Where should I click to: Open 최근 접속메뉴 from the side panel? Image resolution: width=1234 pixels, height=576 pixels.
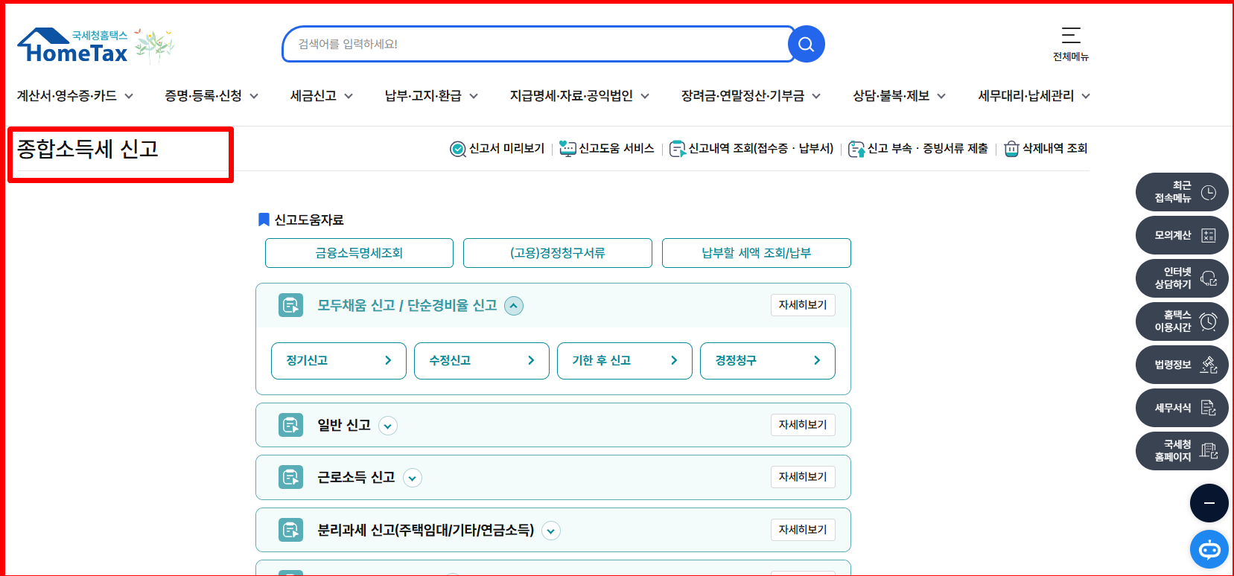[x=1182, y=192]
